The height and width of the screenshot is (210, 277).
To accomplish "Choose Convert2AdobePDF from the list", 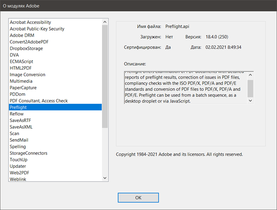I will [x=55, y=42].
